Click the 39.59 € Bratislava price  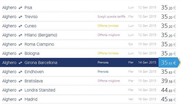click(168, 81)
